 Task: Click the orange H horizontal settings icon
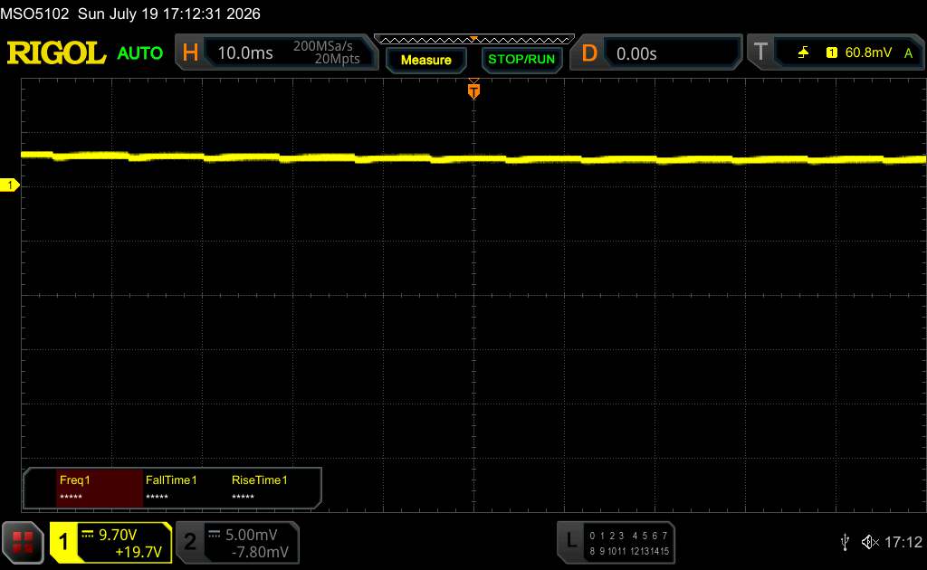coord(190,52)
